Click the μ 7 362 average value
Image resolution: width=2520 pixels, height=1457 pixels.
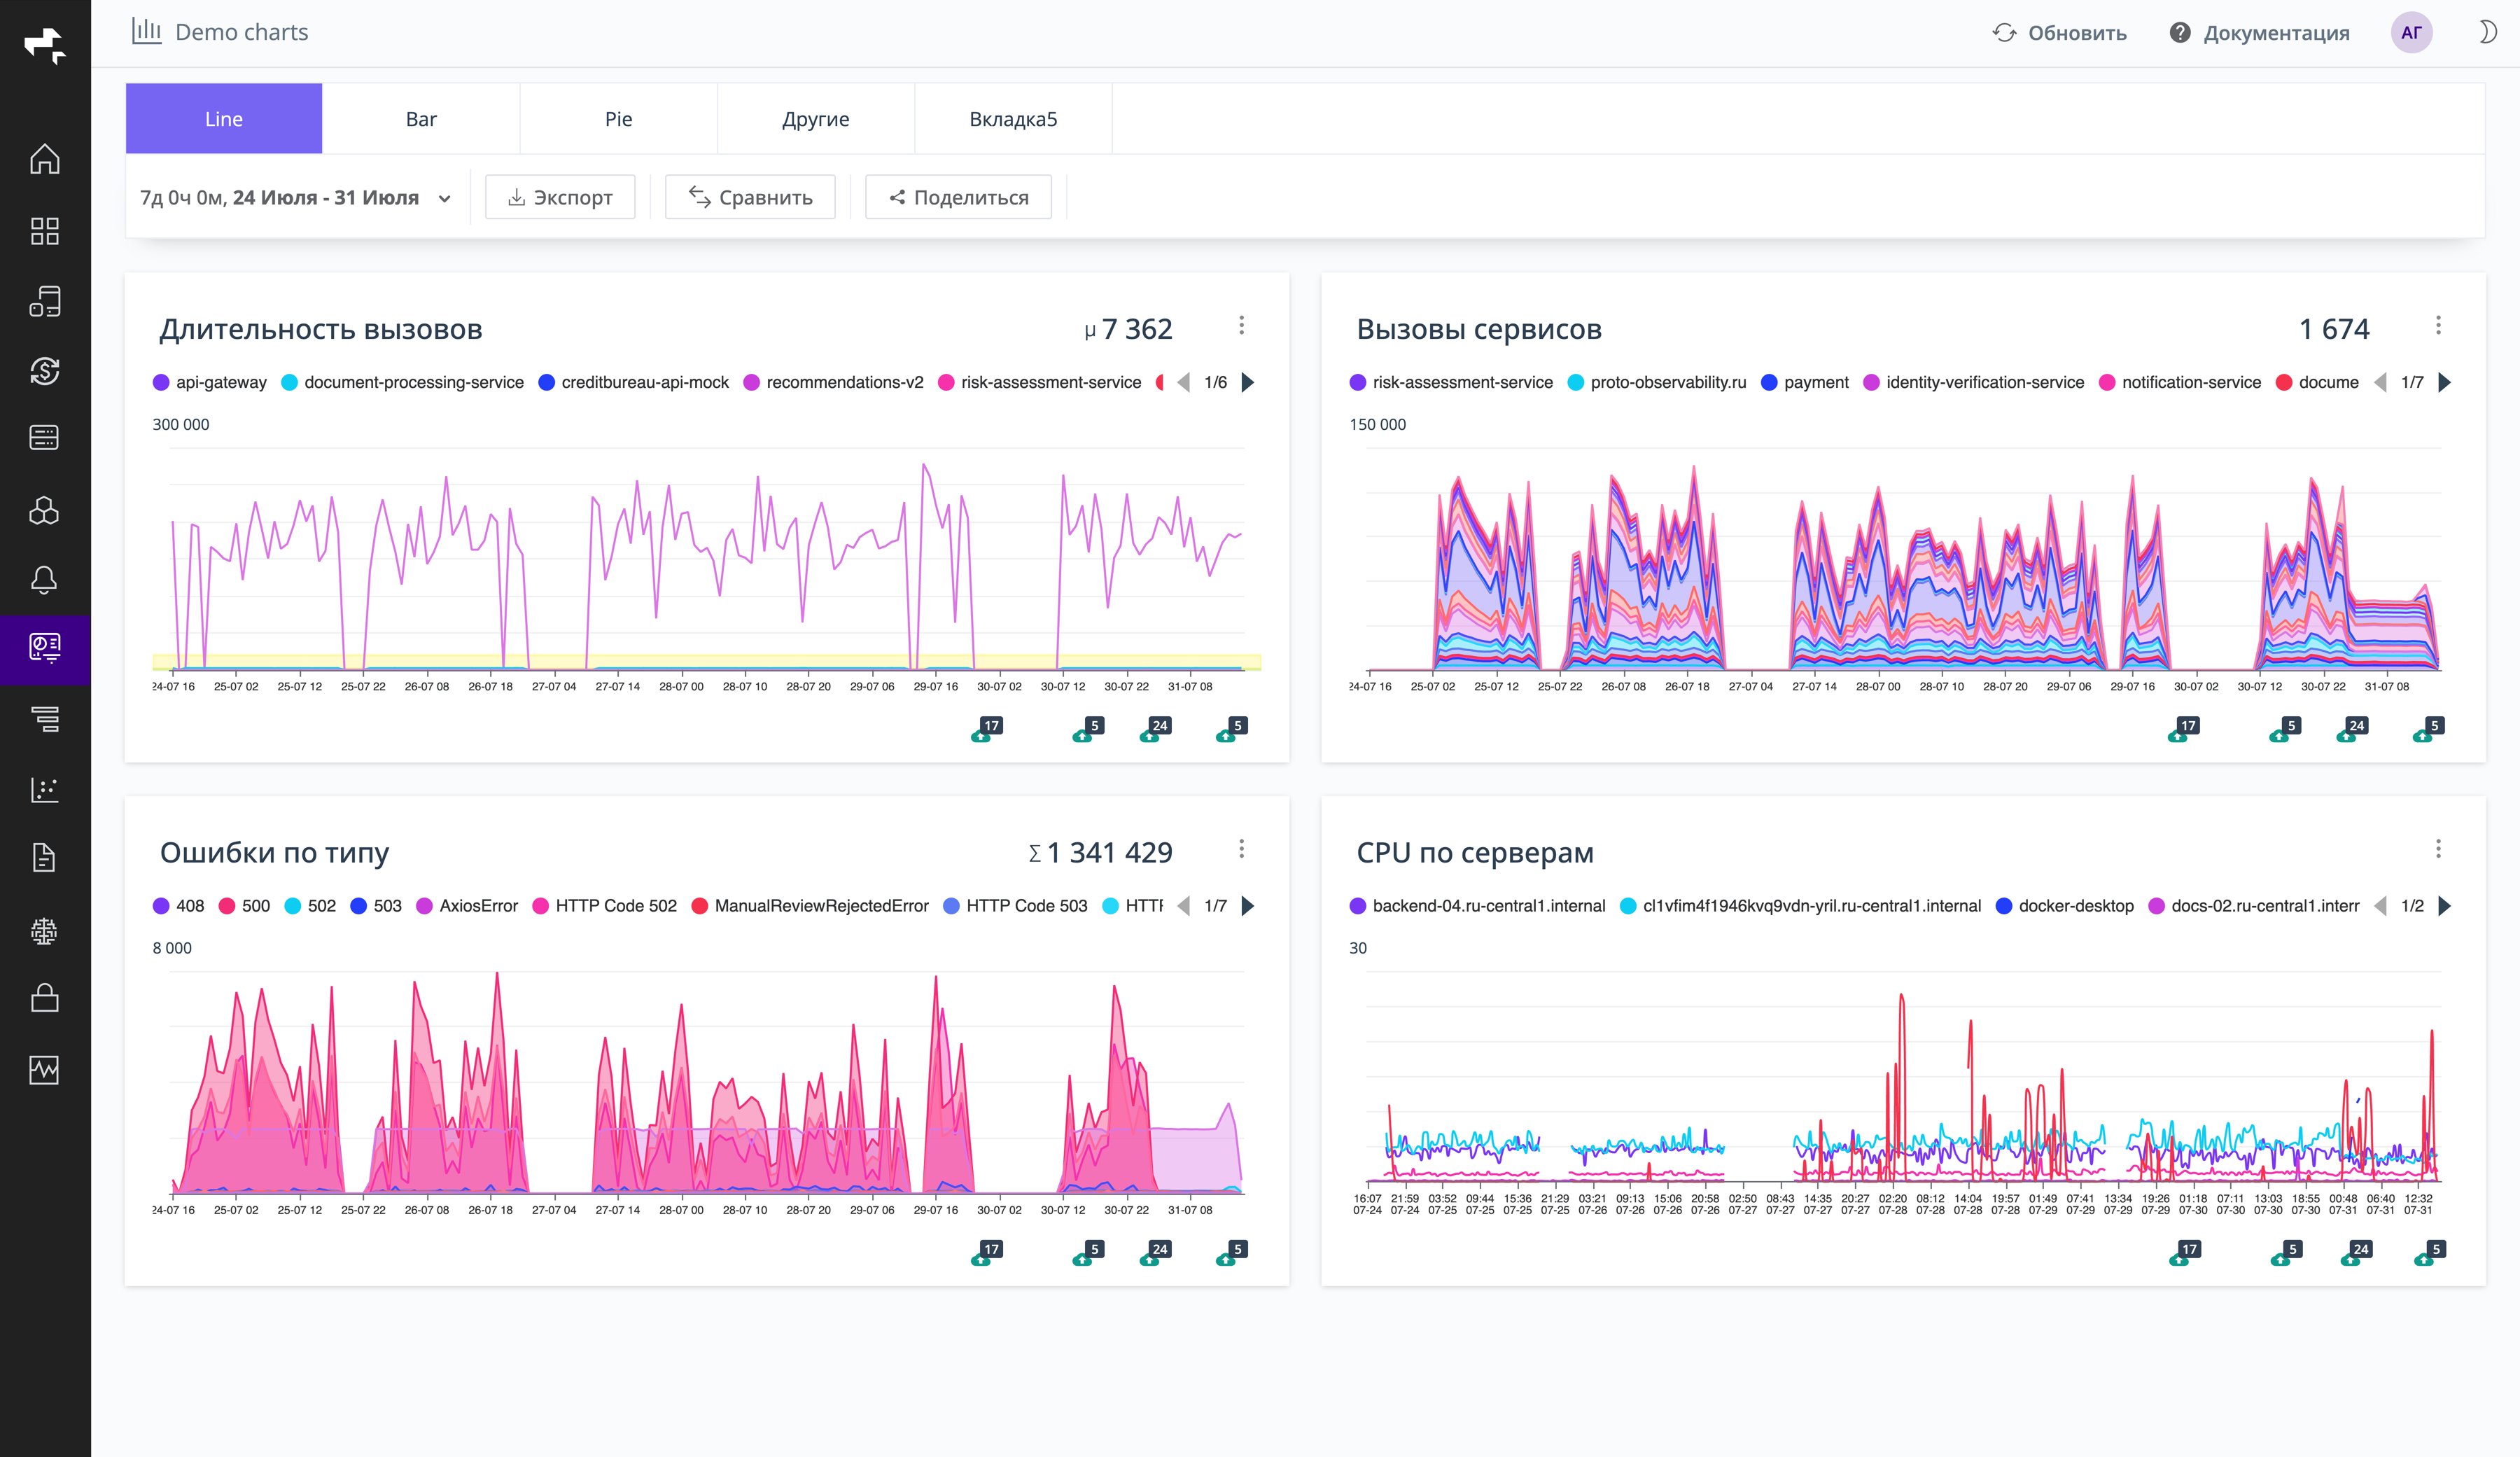1128,329
